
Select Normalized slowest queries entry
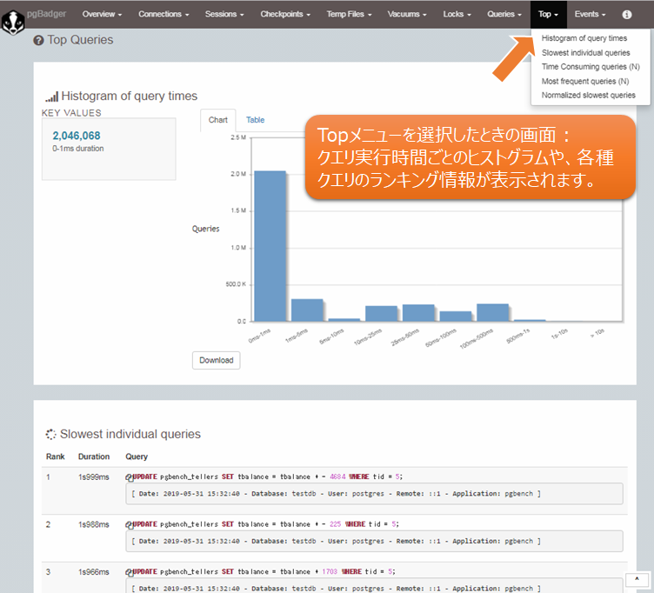point(588,96)
